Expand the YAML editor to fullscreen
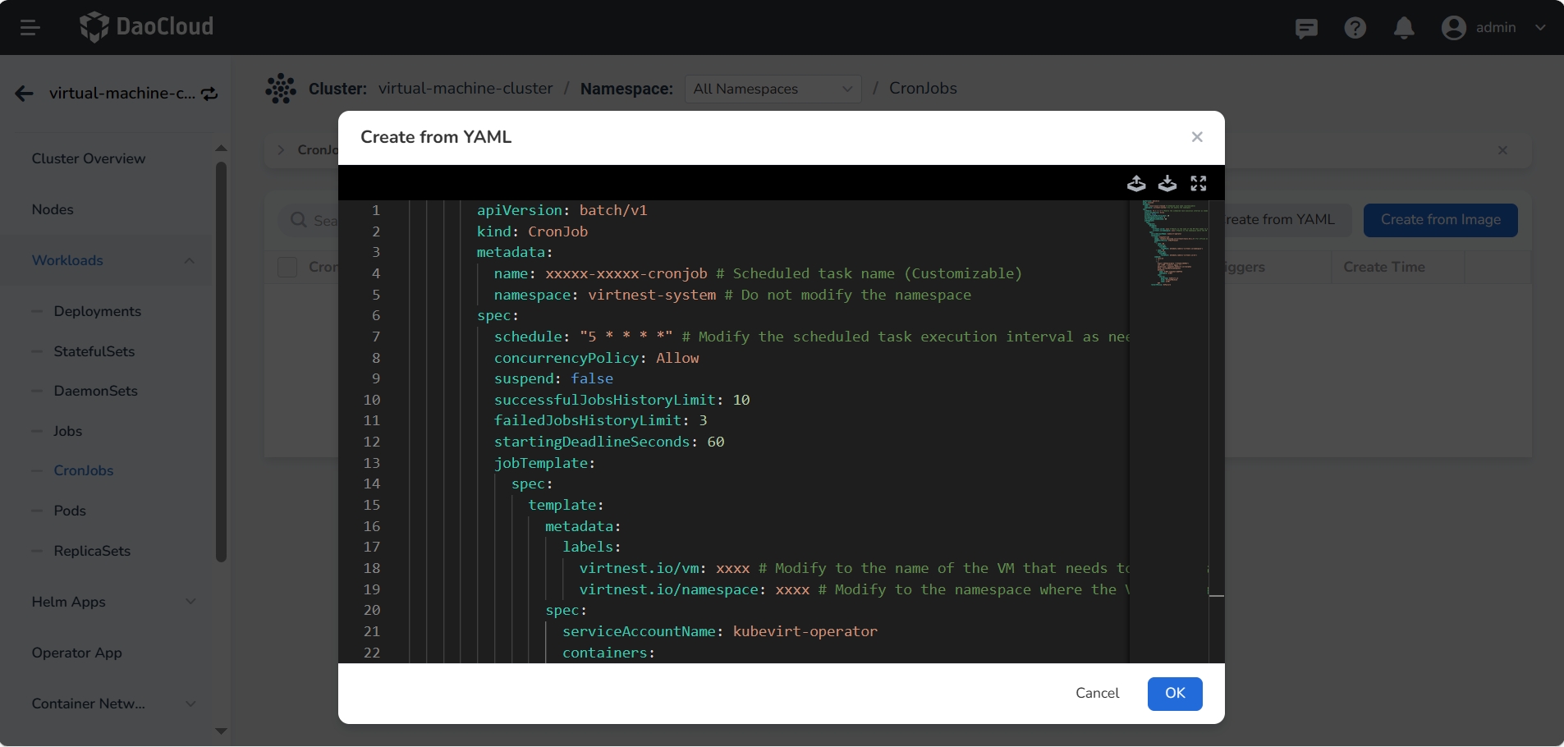This screenshot has height=747, width=1564. pyautogui.click(x=1199, y=182)
